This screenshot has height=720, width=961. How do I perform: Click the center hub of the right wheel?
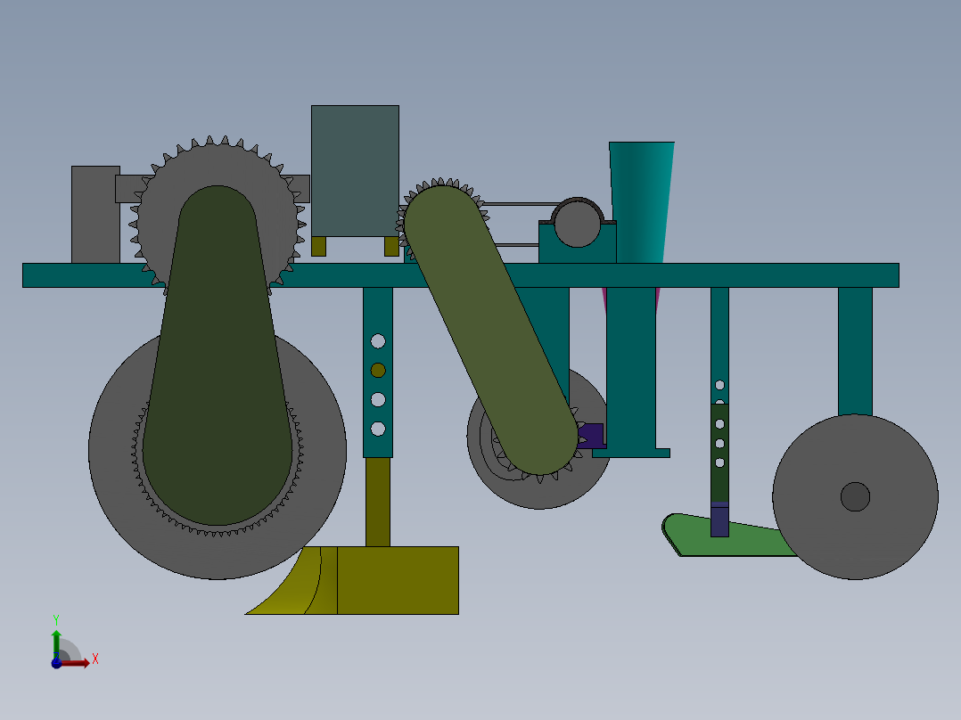click(855, 496)
